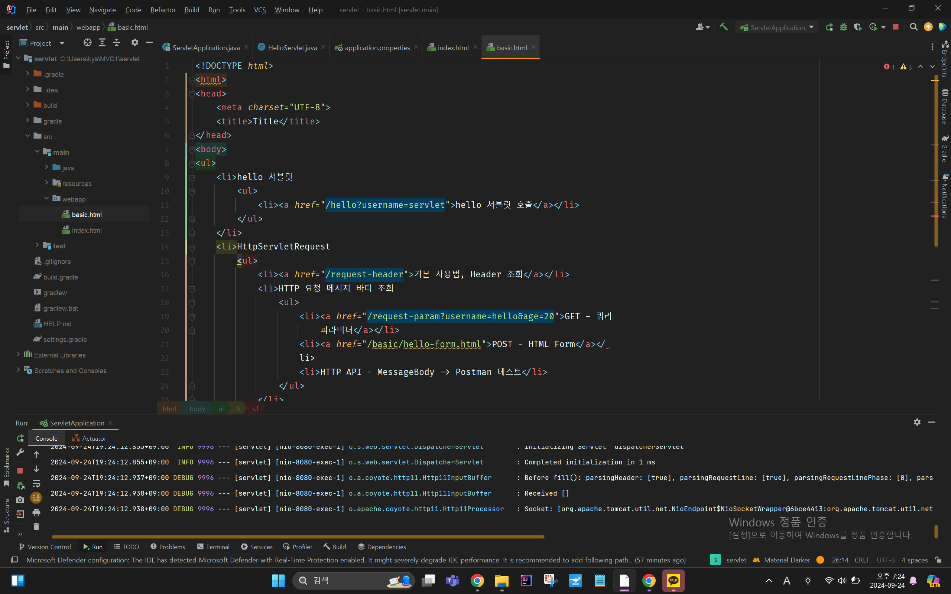
Task: Open KakaoTalk from the Windows taskbar
Action: pyautogui.click(x=673, y=581)
